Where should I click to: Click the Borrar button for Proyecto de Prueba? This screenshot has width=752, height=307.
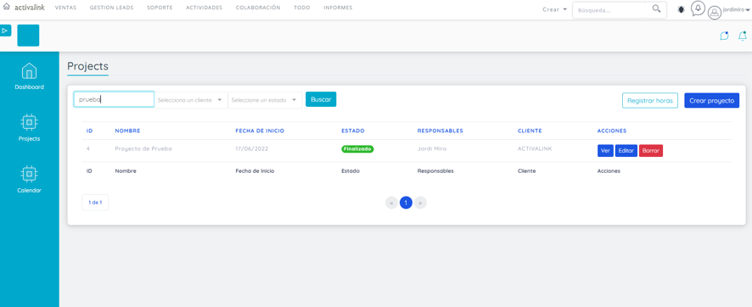[x=651, y=150]
